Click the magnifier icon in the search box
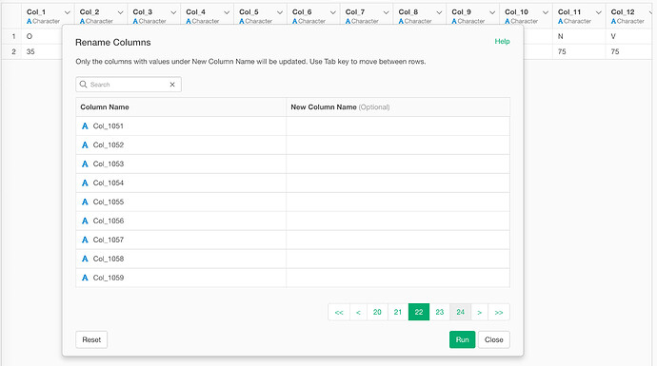Image resolution: width=657 pixels, height=366 pixels. tap(83, 85)
